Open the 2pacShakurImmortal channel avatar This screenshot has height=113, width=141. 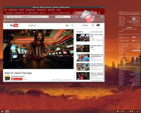pos(7,78)
